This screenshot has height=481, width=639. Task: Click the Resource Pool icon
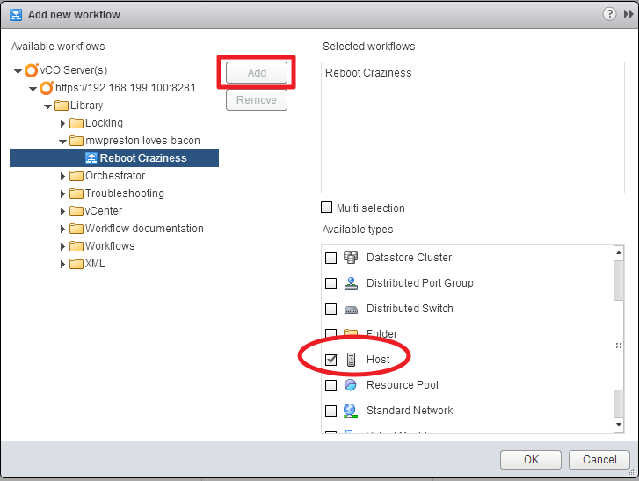[351, 385]
